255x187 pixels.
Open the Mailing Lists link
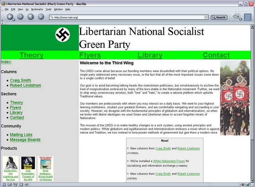point(21,135)
